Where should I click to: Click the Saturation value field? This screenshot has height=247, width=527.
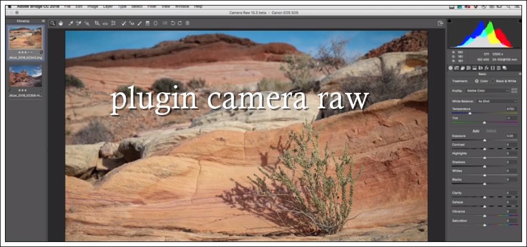coord(512,220)
